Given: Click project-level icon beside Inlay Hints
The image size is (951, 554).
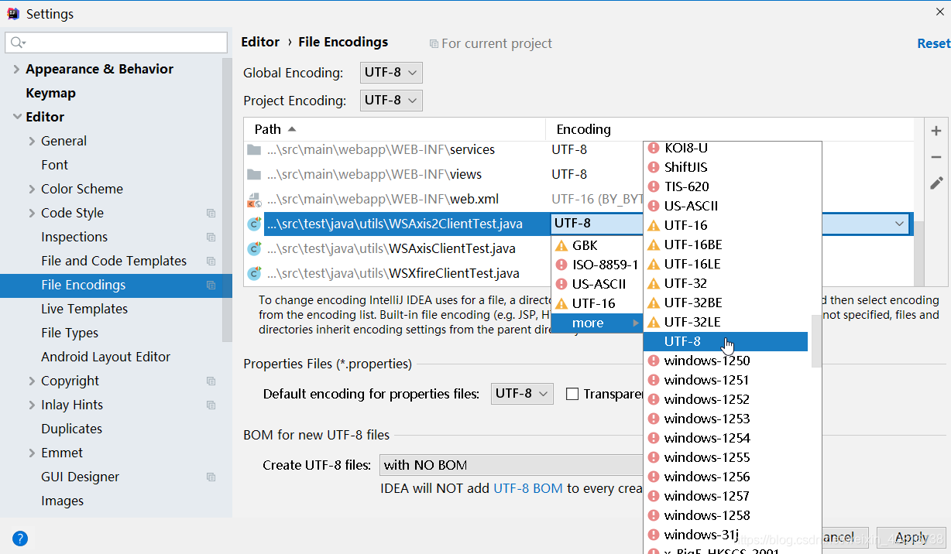Looking at the screenshot, I should coord(211,405).
